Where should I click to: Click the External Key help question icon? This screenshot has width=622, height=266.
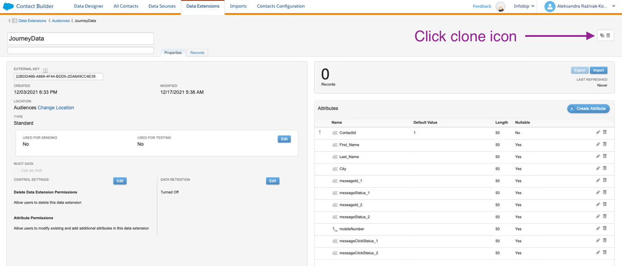click(45, 70)
